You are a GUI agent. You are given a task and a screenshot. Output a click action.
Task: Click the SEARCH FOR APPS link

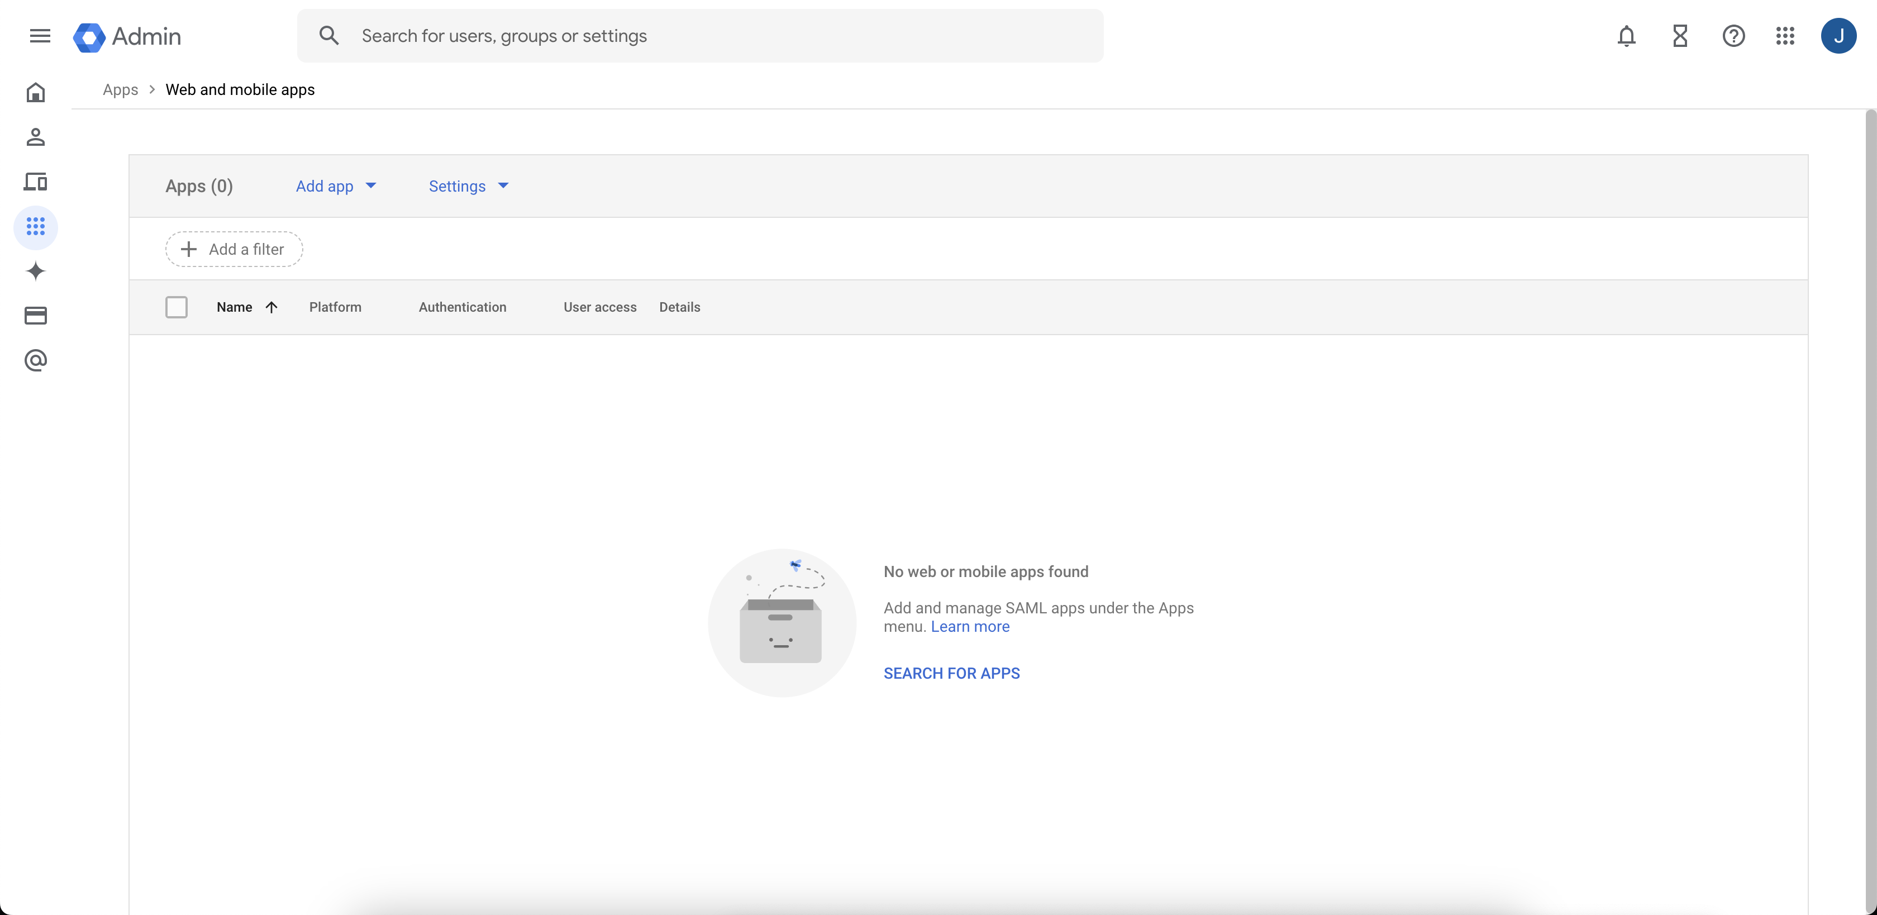coord(951,673)
